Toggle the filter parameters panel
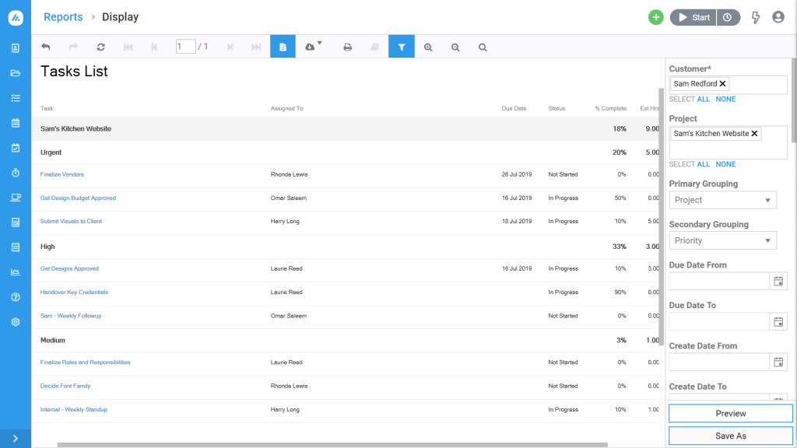Viewport: 797px width, 448px height. click(x=402, y=47)
